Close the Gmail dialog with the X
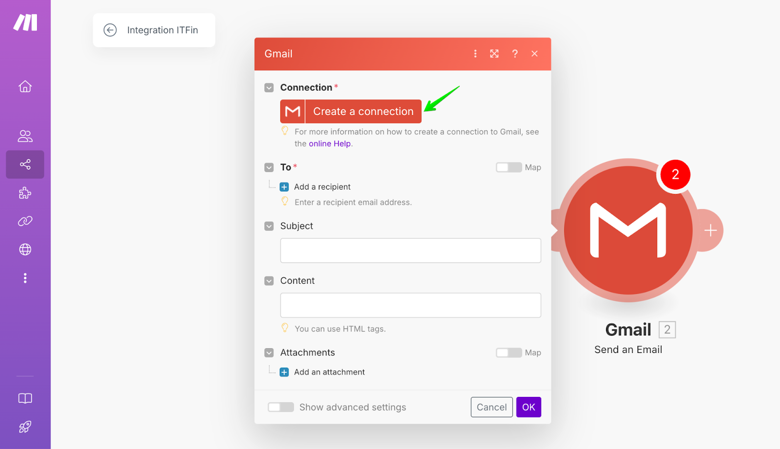Screen dimensions: 780x449 535,54
